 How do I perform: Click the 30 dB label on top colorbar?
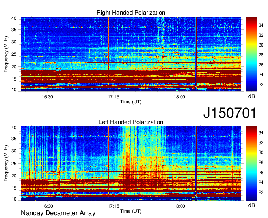click(x=261, y=45)
